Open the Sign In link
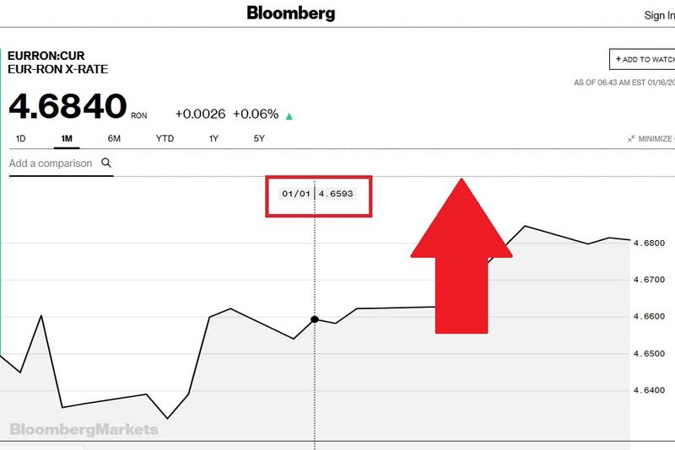The height and width of the screenshot is (450, 675). 658,15
